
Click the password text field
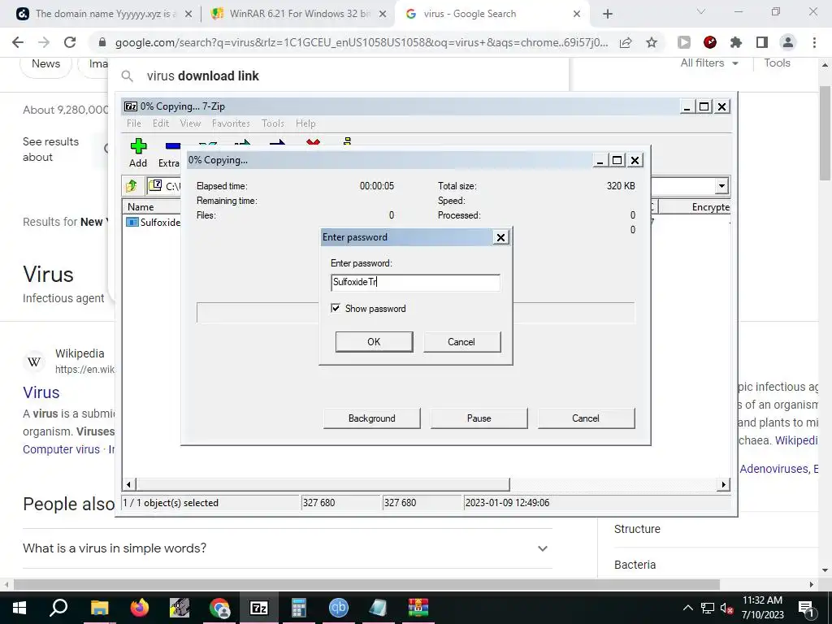(x=415, y=282)
